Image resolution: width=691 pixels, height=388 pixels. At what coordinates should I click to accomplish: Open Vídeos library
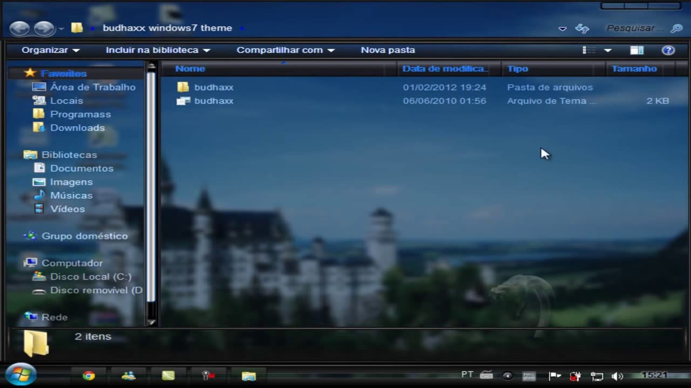click(67, 209)
